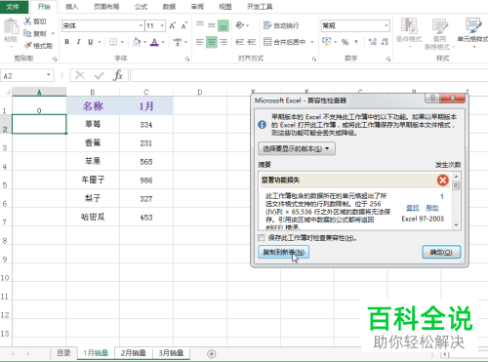Switch to the Formulas (公式) tab
The height and width of the screenshot is (362, 488).
click(141, 7)
